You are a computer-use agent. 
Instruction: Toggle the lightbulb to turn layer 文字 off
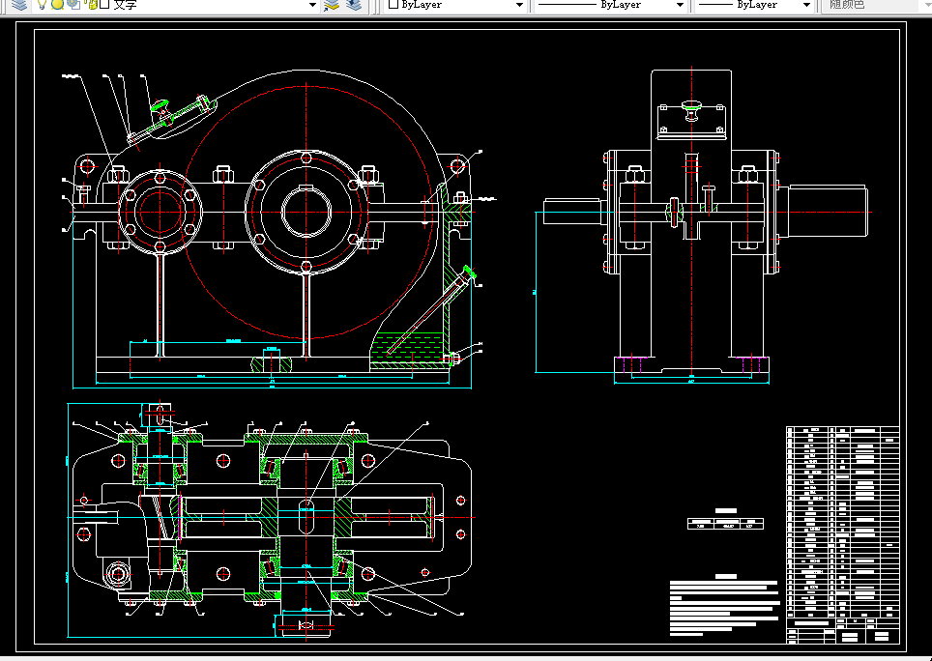(44, 5)
